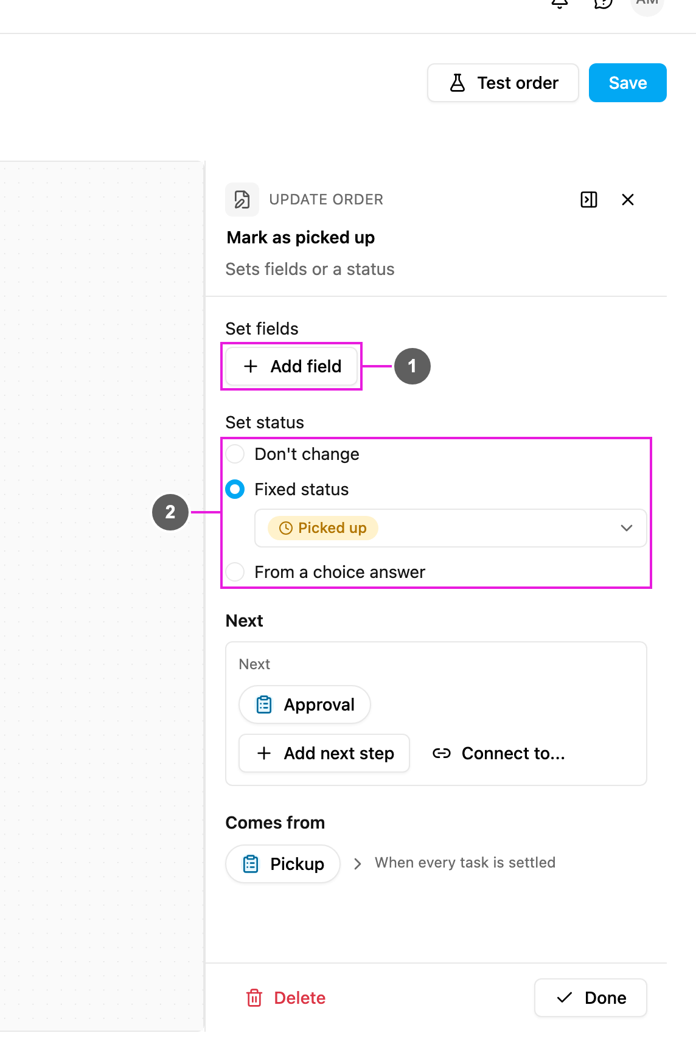Screen dimensions: 696x1061
Task: Click the When every task is settled text
Action: tap(465, 863)
